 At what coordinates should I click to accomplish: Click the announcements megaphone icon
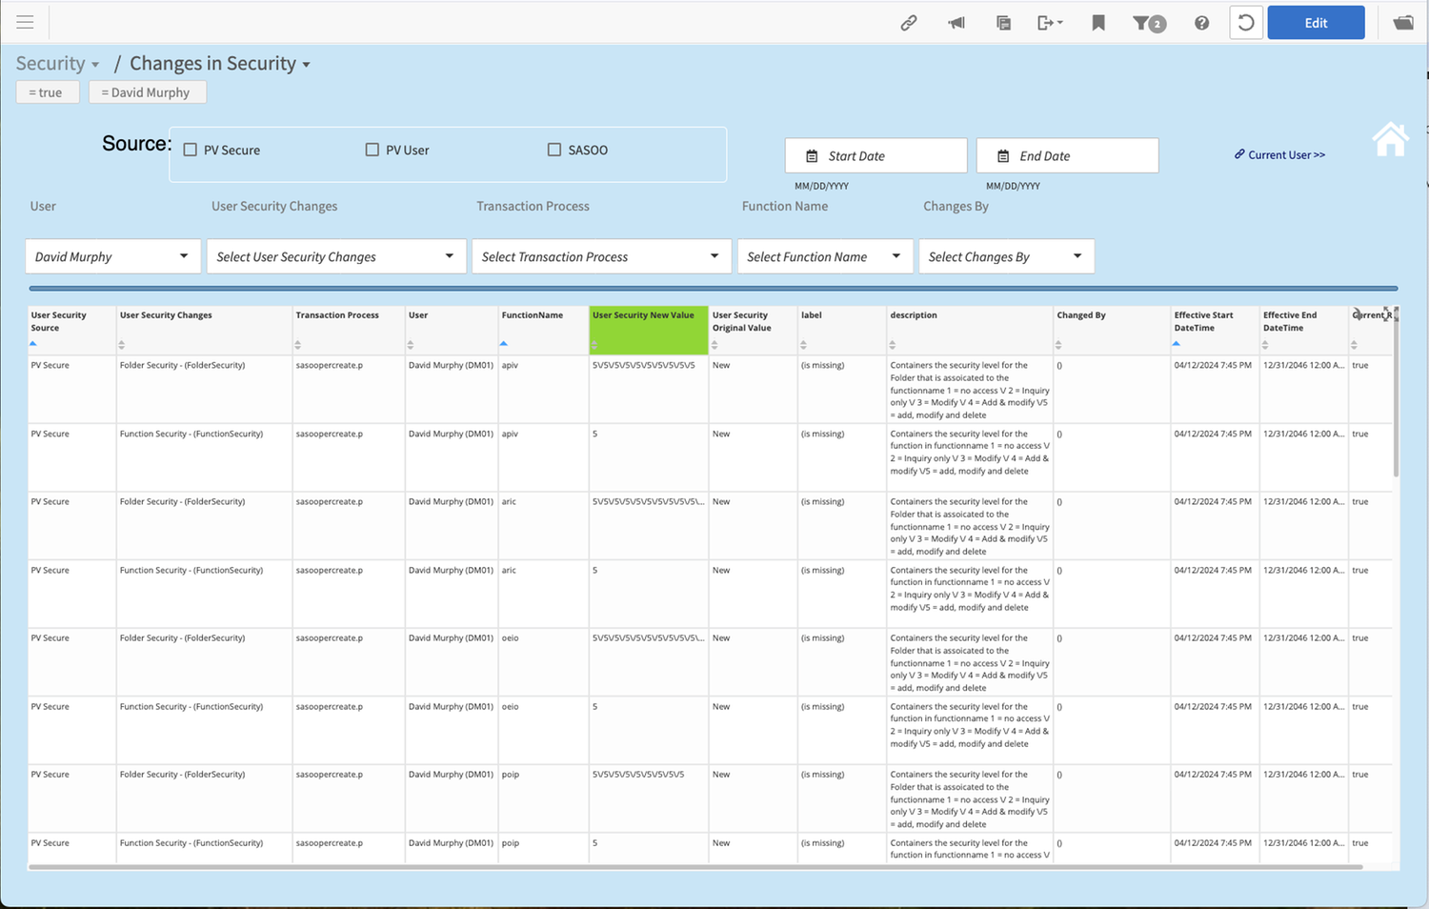(956, 22)
